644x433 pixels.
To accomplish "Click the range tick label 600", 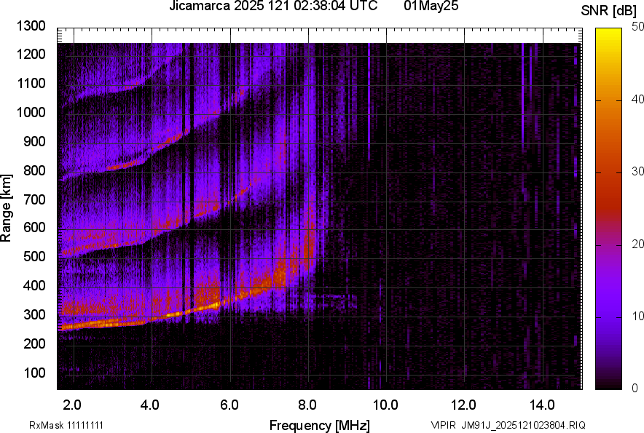I will [34, 227].
